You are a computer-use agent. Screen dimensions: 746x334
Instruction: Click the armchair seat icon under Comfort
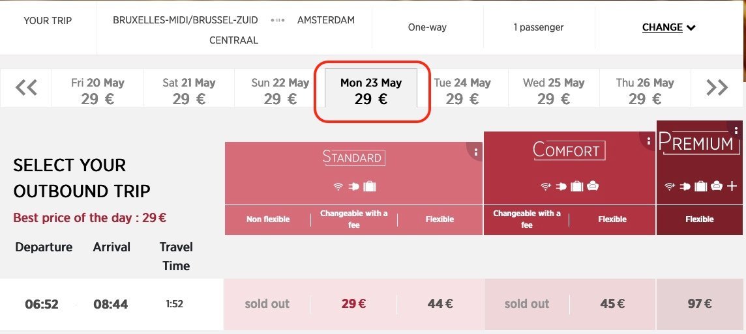click(593, 187)
